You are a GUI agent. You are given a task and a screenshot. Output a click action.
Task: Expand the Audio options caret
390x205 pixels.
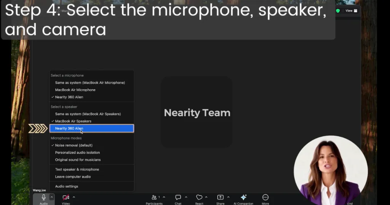click(x=52, y=197)
